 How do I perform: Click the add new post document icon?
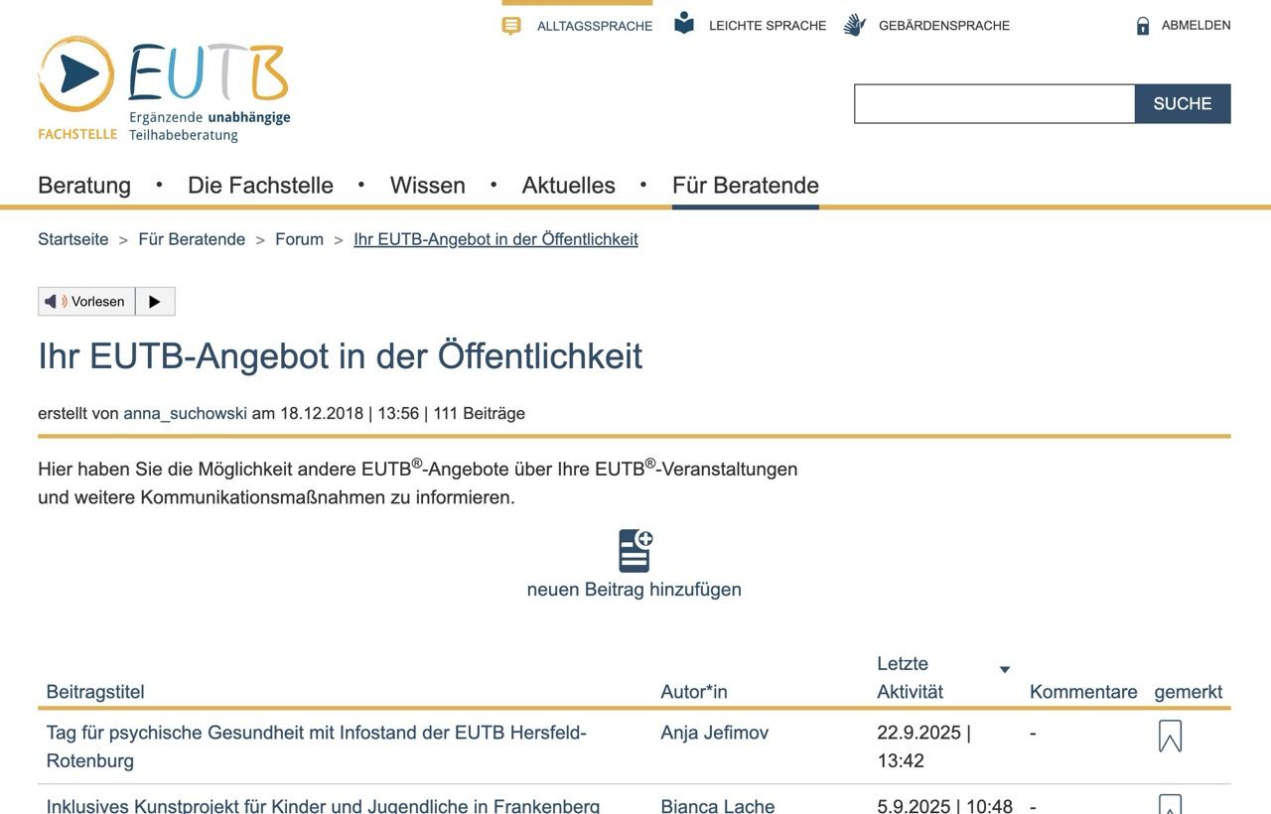pos(635,551)
